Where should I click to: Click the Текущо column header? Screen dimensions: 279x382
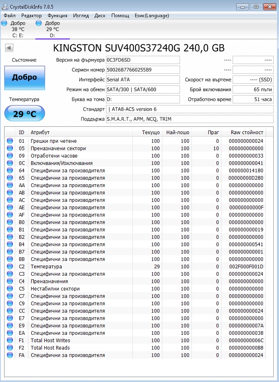tap(147, 132)
